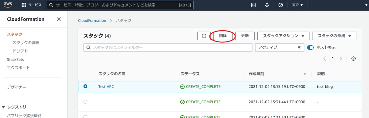The width and height of the screenshot is (369, 118).
Task: Open パブリック拡張機能 in the sidebar
Action: 24,116
